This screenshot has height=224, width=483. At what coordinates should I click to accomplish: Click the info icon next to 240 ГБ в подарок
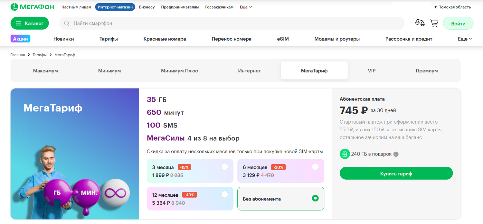coord(396,154)
